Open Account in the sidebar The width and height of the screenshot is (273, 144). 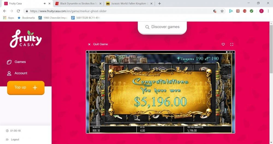[x=17, y=73]
